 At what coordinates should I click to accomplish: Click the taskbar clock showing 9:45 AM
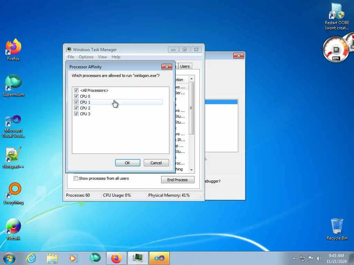tap(336, 258)
